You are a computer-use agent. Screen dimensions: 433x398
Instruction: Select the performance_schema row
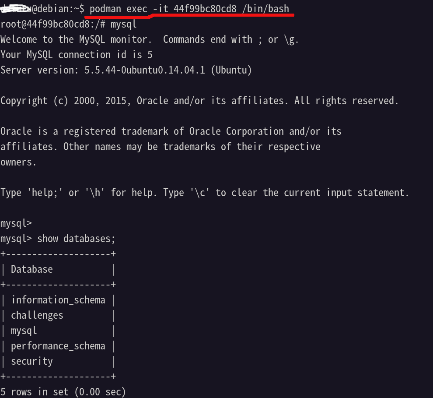(58, 346)
